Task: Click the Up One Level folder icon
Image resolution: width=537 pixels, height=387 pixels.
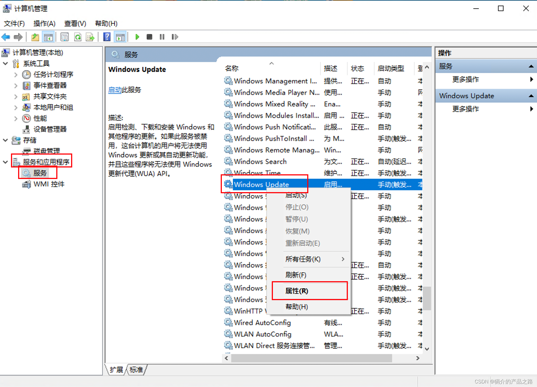Action: pyautogui.click(x=35, y=37)
